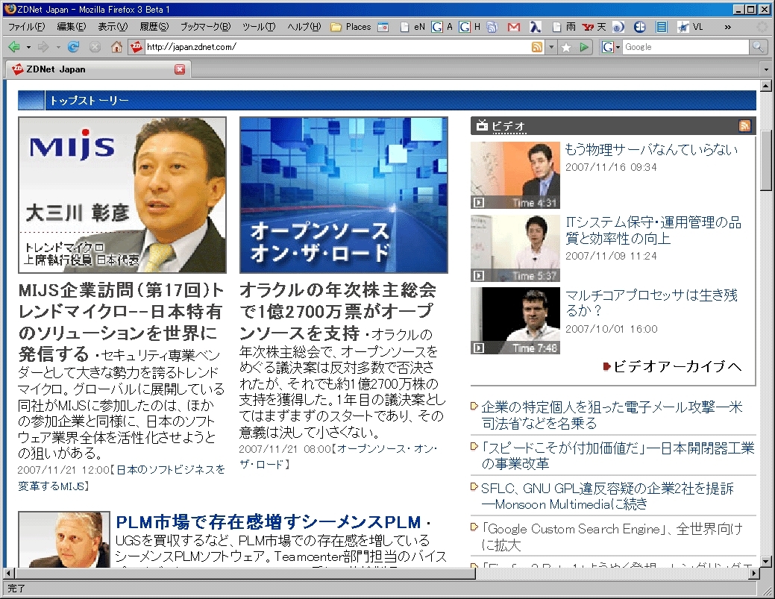Image resolution: width=775 pixels, height=599 pixels.
Task: Open the address bar history dropdown
Action: (x=551, y=47)
